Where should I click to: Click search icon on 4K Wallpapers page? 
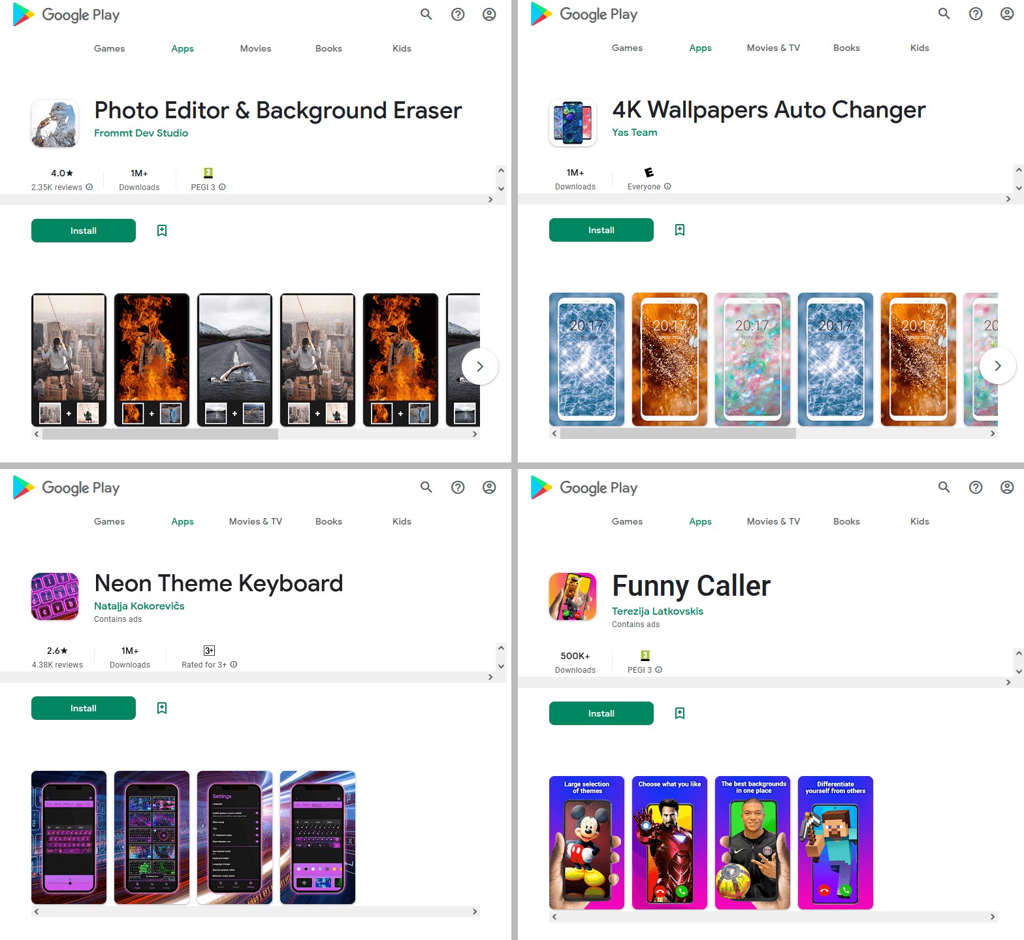pyautogui.click(x=944, y=14)
